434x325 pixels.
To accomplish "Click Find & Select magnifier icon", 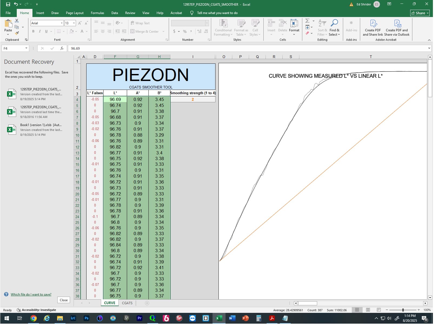I will pos(335,23).
